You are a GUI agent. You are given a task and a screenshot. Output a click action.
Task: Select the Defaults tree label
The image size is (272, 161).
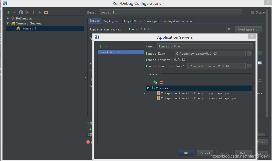[24, 18]
